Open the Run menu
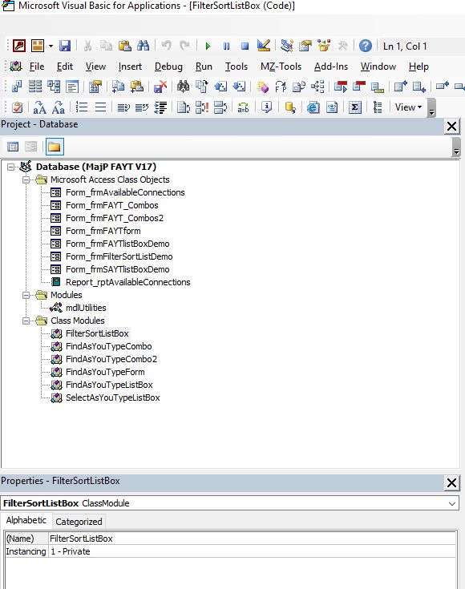Screen dimensions: 465x589 click(204, 67)
